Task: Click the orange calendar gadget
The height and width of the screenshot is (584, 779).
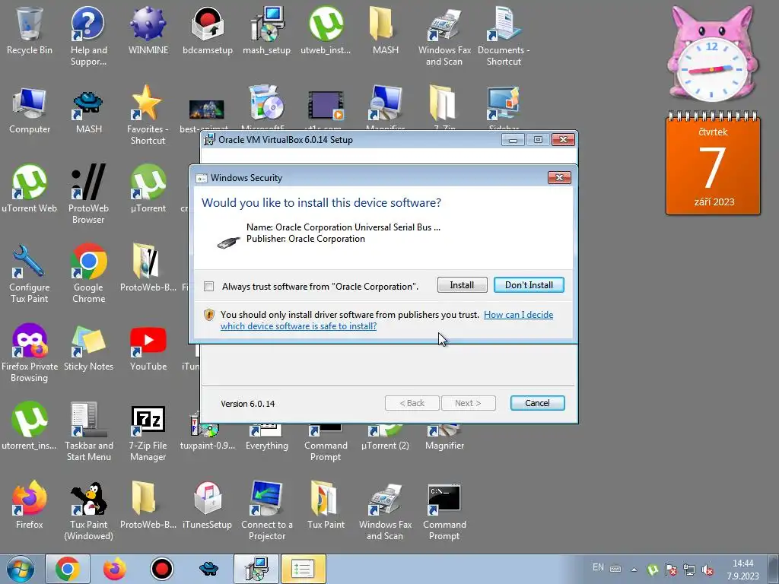Action: (x=713, y=164)
